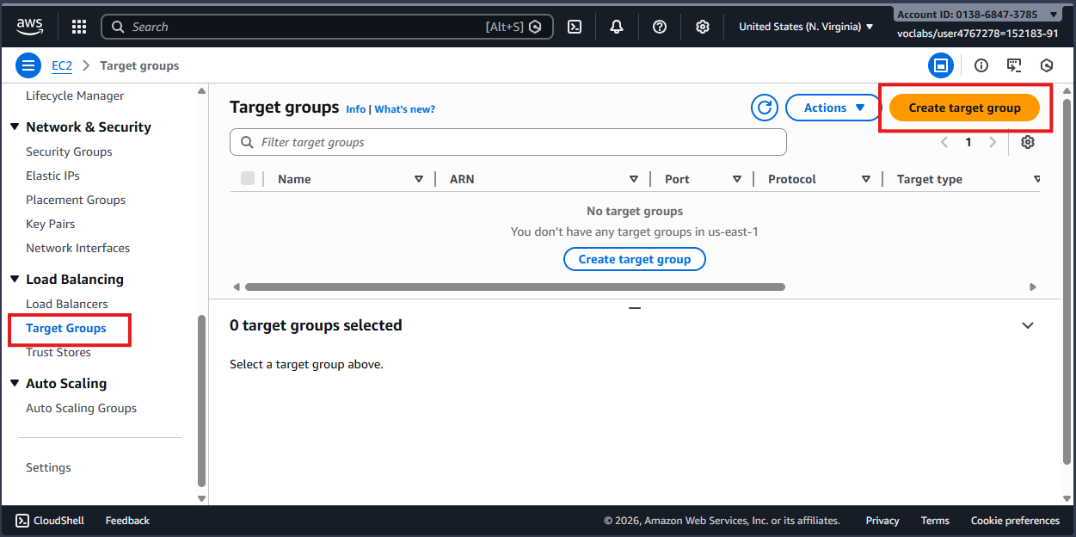Open the What's new? link
The width and height of the screenshot is (1076, 537).
pos(404,109)
